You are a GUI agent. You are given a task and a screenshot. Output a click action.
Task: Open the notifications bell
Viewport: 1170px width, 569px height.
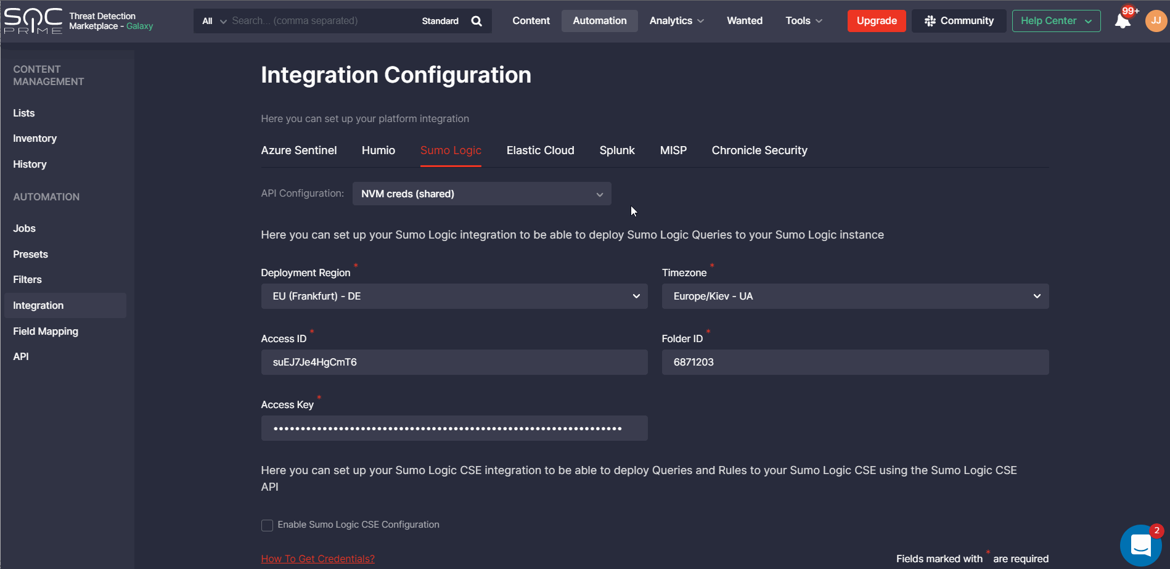click(x=1123, y=22)
